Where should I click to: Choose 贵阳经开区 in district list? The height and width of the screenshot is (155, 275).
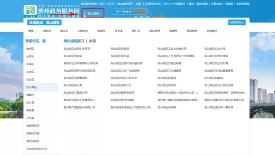(33, 134)
